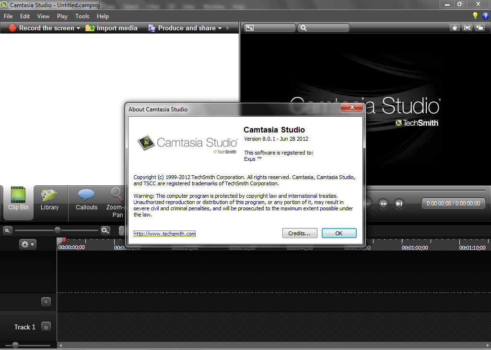Minimize the Camtasia Studio window
This screenshot has width=491, height=350.
pos(447,4)
